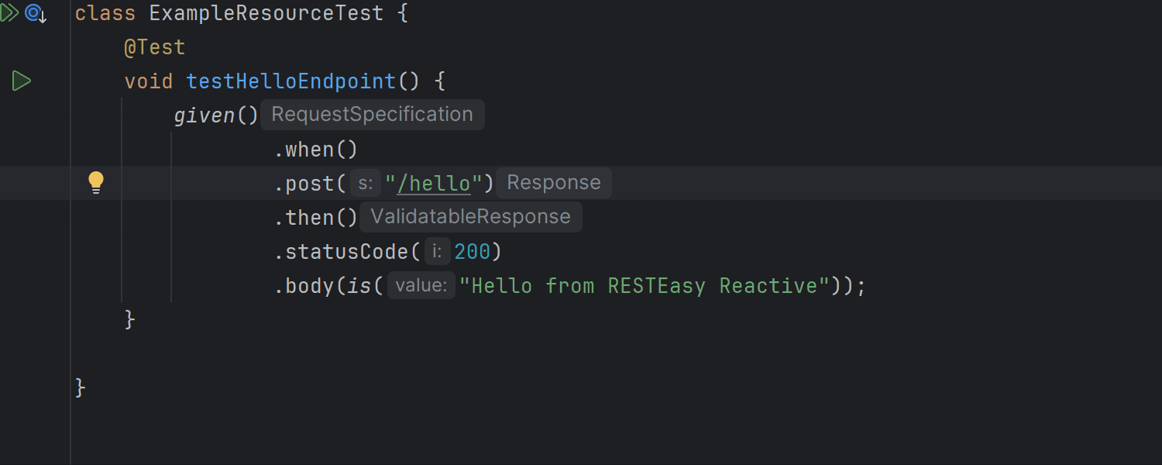The height and width of the screenshot is (465, 1162).
Task: Click the RequestSpecification type hint chip
Action: click(372, 114)
